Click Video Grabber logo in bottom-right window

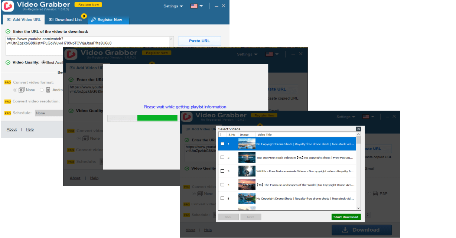(187, 117)
